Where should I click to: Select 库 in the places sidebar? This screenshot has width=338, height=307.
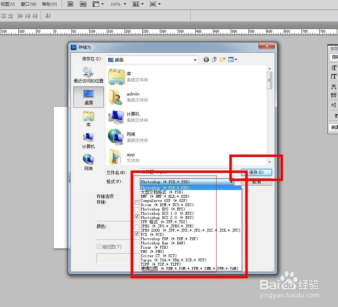coord(88,119)
